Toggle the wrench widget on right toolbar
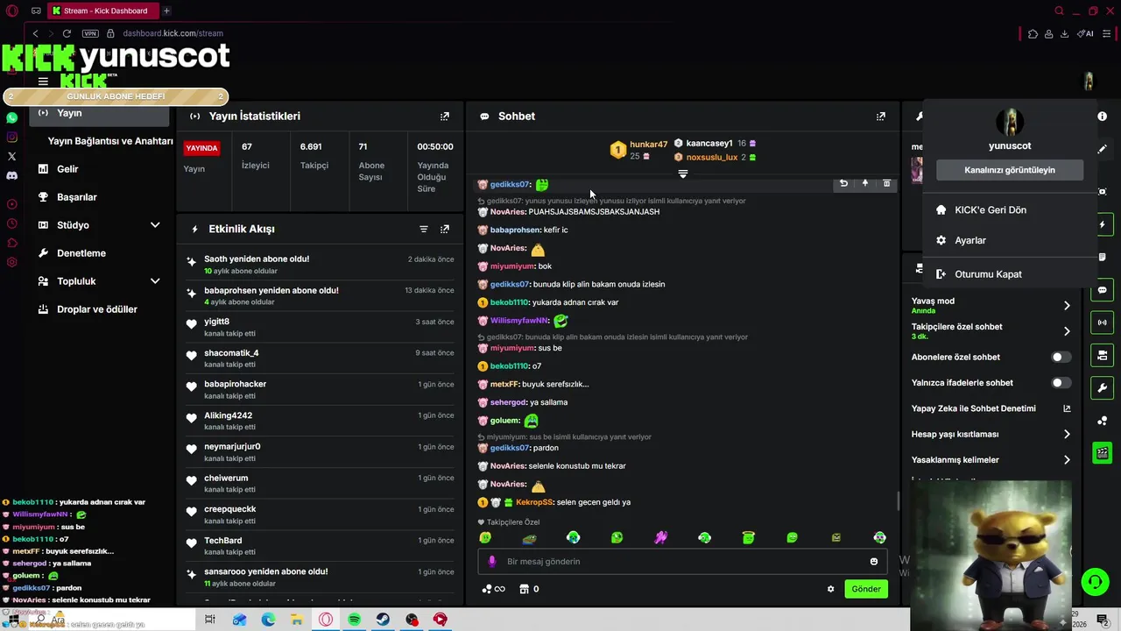The height and width of the screenshot is (631, 1121). 1103,387
